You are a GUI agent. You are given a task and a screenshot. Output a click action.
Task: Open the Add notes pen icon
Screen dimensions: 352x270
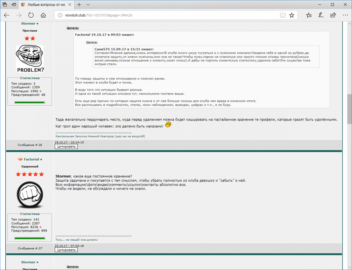point(321,15)
